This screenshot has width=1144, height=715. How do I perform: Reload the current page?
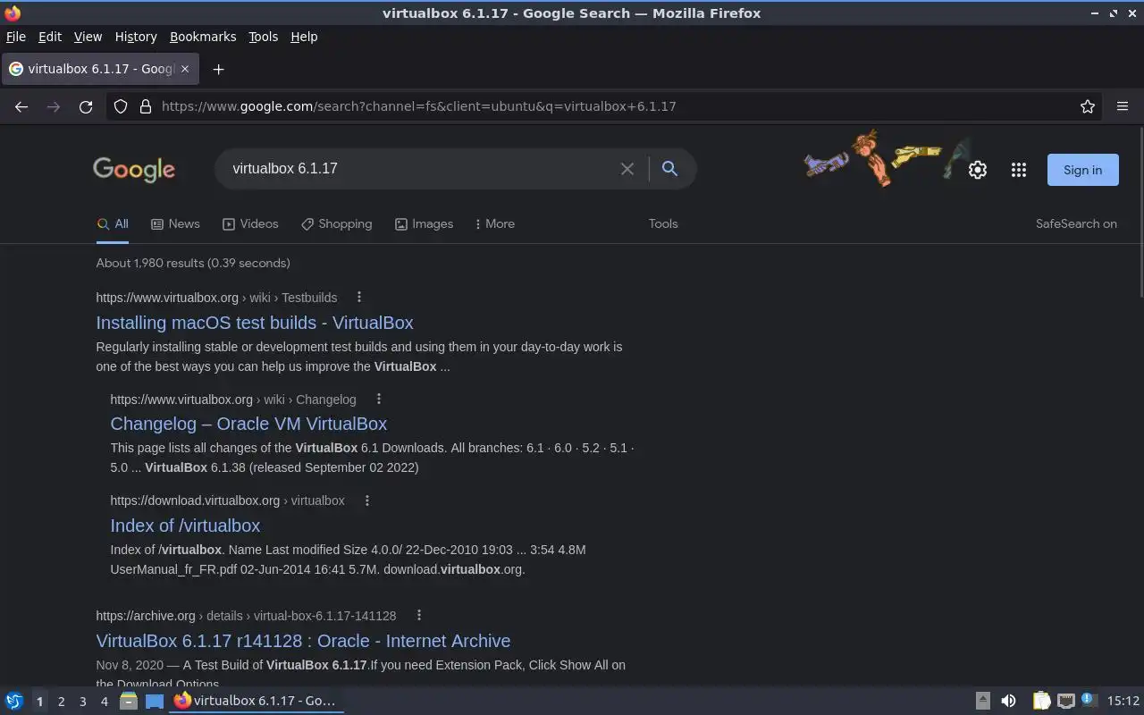pyautogui.click(x=86, y=106)
